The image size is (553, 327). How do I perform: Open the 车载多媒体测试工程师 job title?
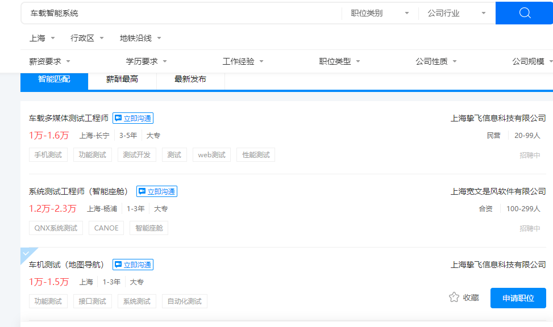coord(68,118)
